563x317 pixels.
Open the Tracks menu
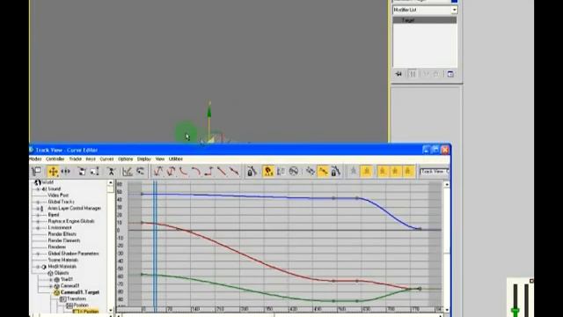[x=75, y=158]
